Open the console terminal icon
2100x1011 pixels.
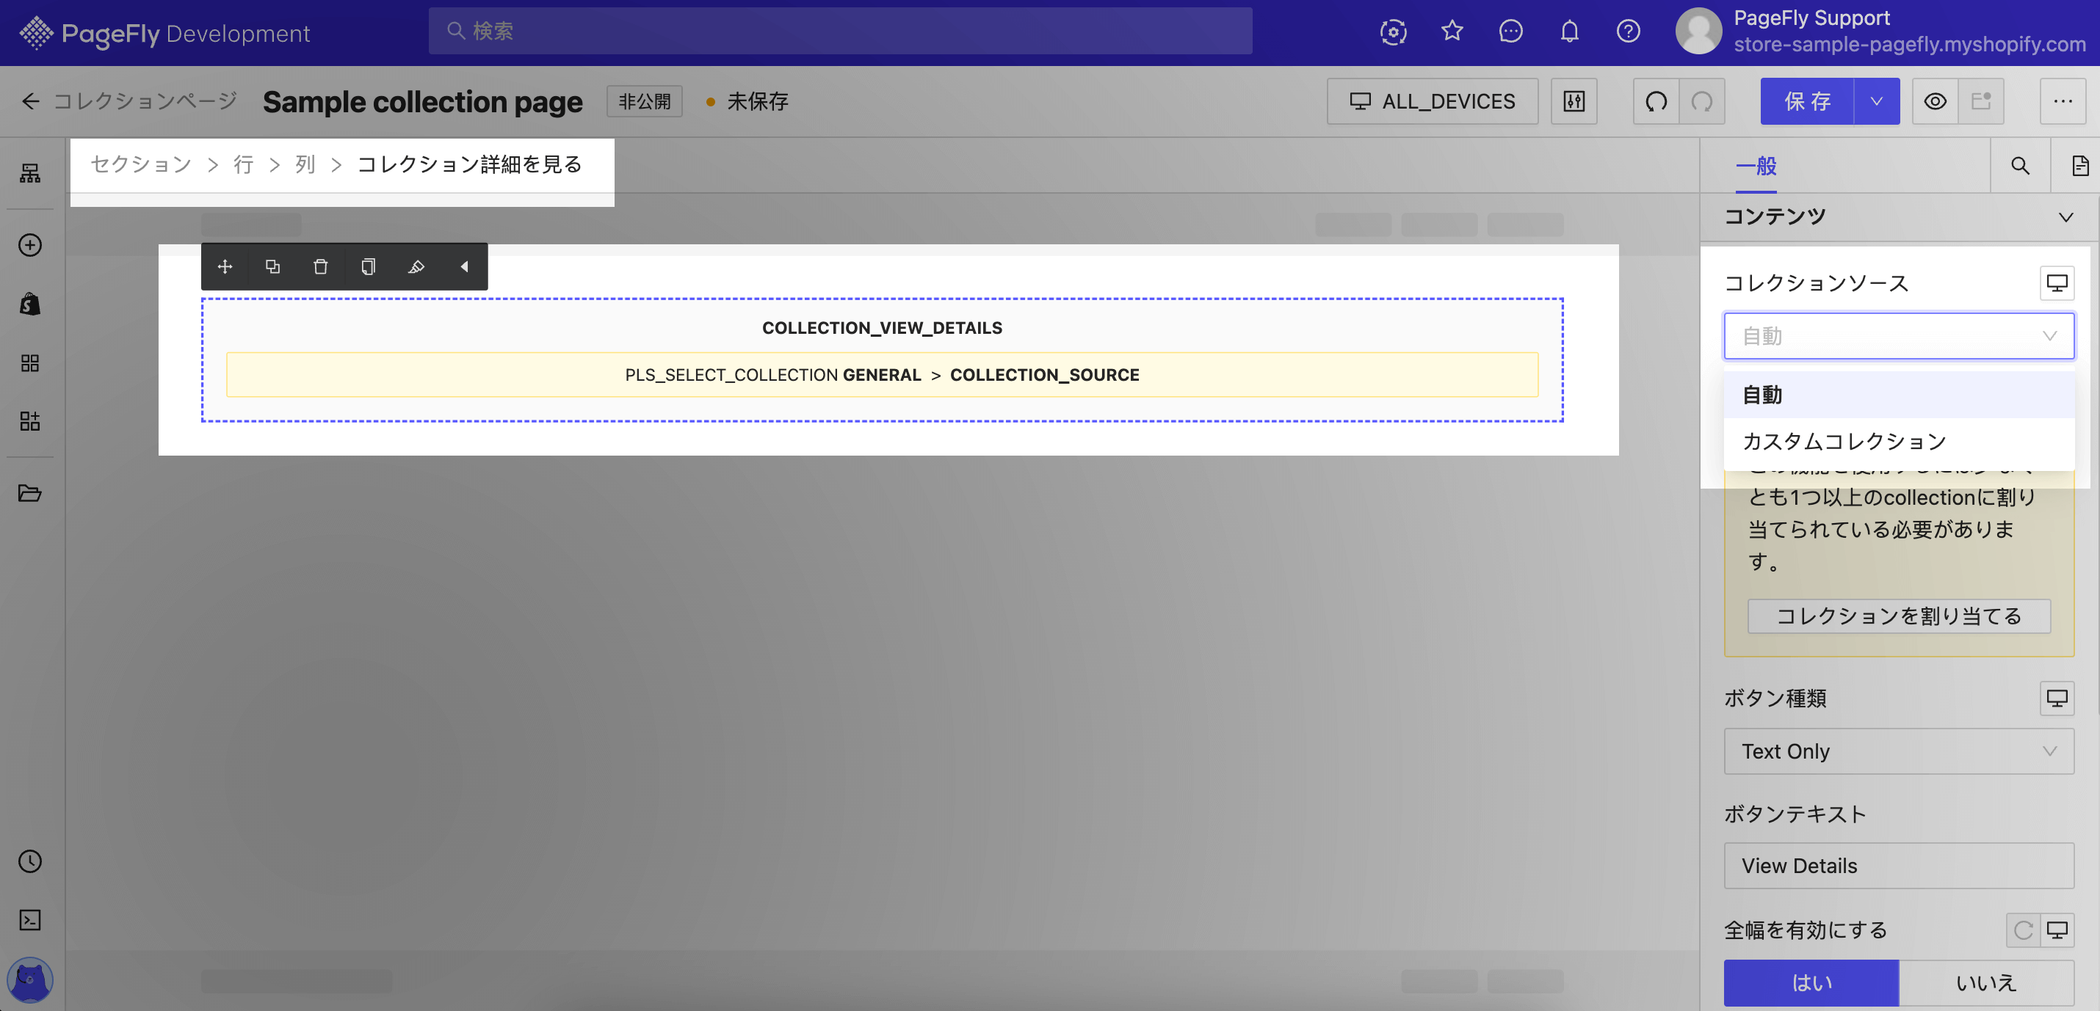[30, 920]
